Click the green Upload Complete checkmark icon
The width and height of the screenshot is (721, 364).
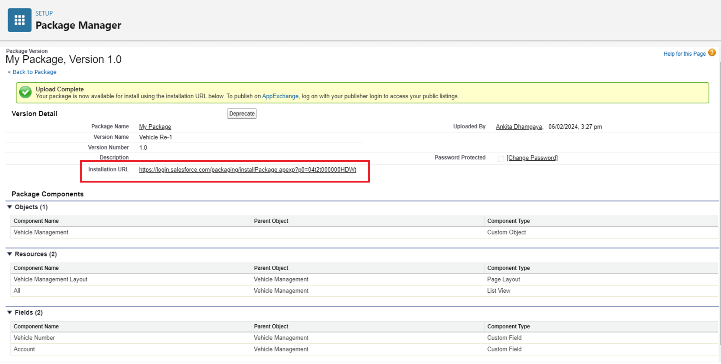[26, 92]
